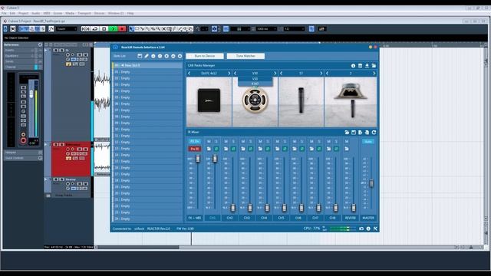Viewport: 491px width, 276px height.
Task: Select V30 in the open dropdown list
Action: pyautogui.click(x=255, y=79)
